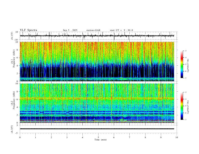Click the "-7" tick on ch.1 colorbar
199x154 pixels.
coord(185,78)
